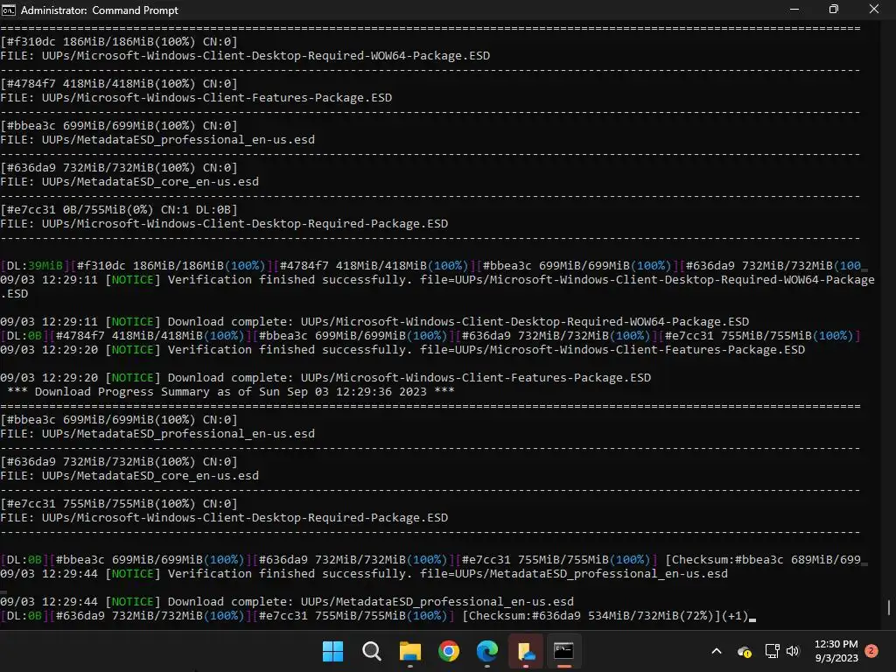Viewport: 896px width, 672px height.
Task: Click the 12:29:20 Verification finished Features-Package line
Action: pos(402,350)
